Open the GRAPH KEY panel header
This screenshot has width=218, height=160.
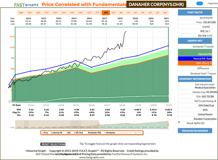coord(195,41)
